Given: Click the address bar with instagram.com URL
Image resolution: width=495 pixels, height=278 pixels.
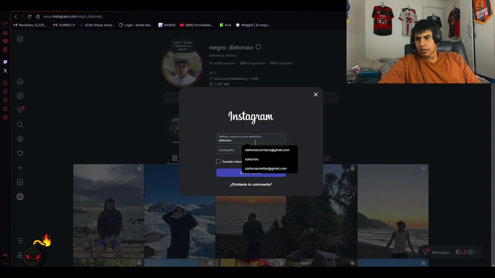Looking at the screenshot, I should point(73,17).
